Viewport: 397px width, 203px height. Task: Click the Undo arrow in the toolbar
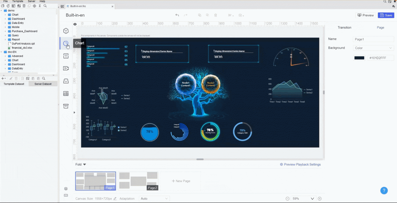click(x=177, y=15)
